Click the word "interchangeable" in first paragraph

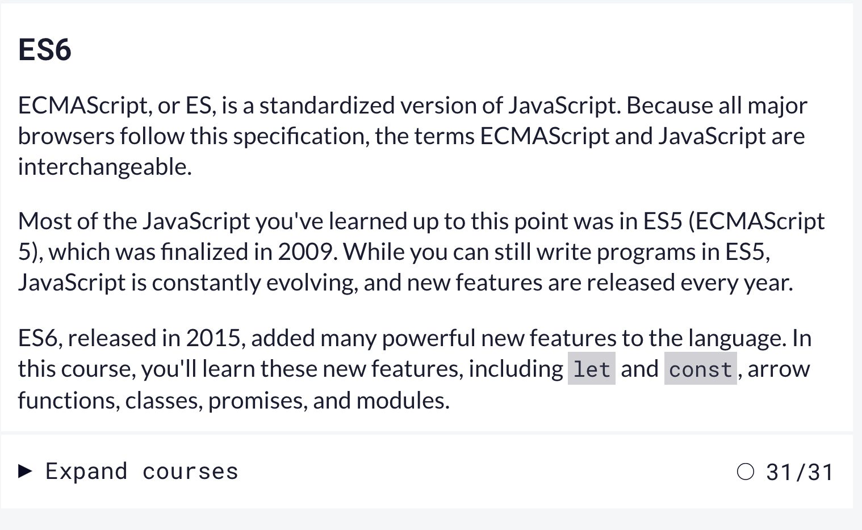point(104,167)
